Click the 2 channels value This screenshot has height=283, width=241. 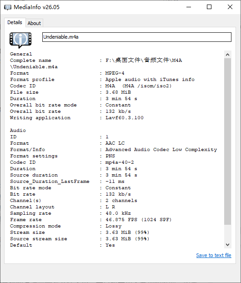coord(121,201)
